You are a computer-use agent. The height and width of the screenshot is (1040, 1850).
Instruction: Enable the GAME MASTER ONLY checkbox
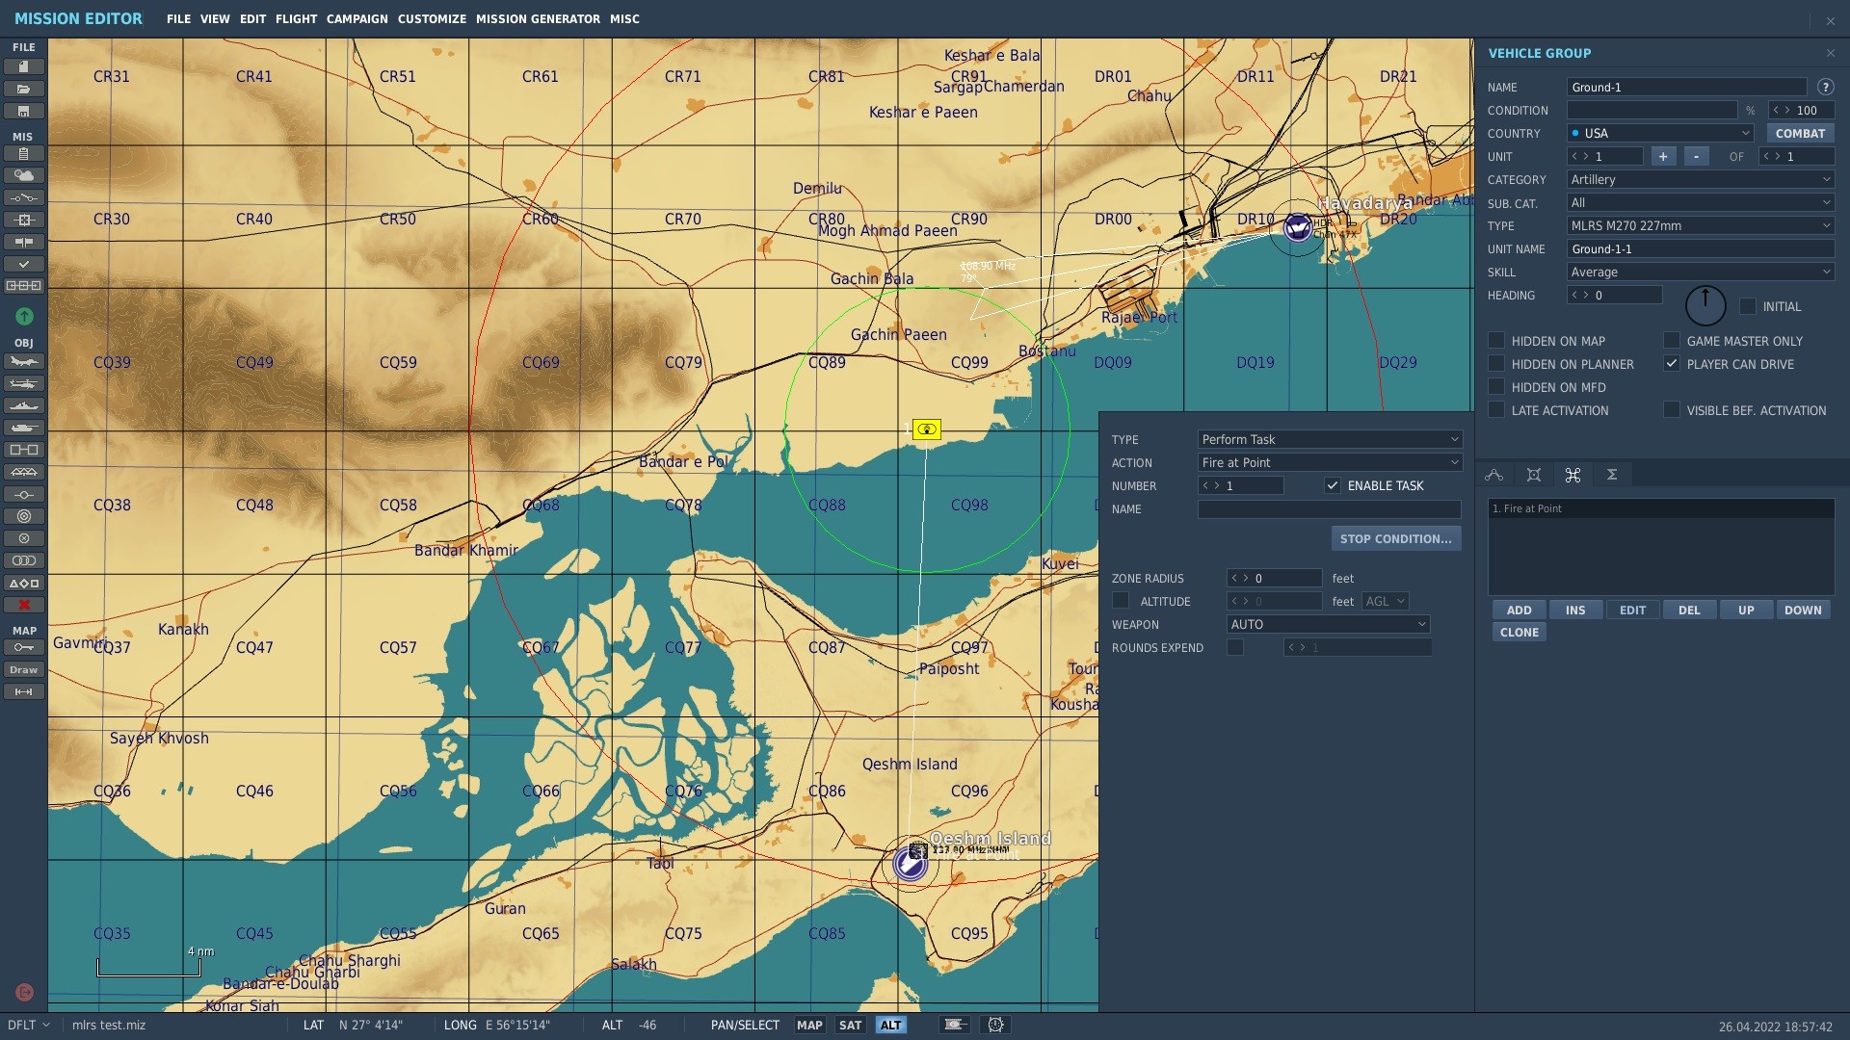(1672, 340)
